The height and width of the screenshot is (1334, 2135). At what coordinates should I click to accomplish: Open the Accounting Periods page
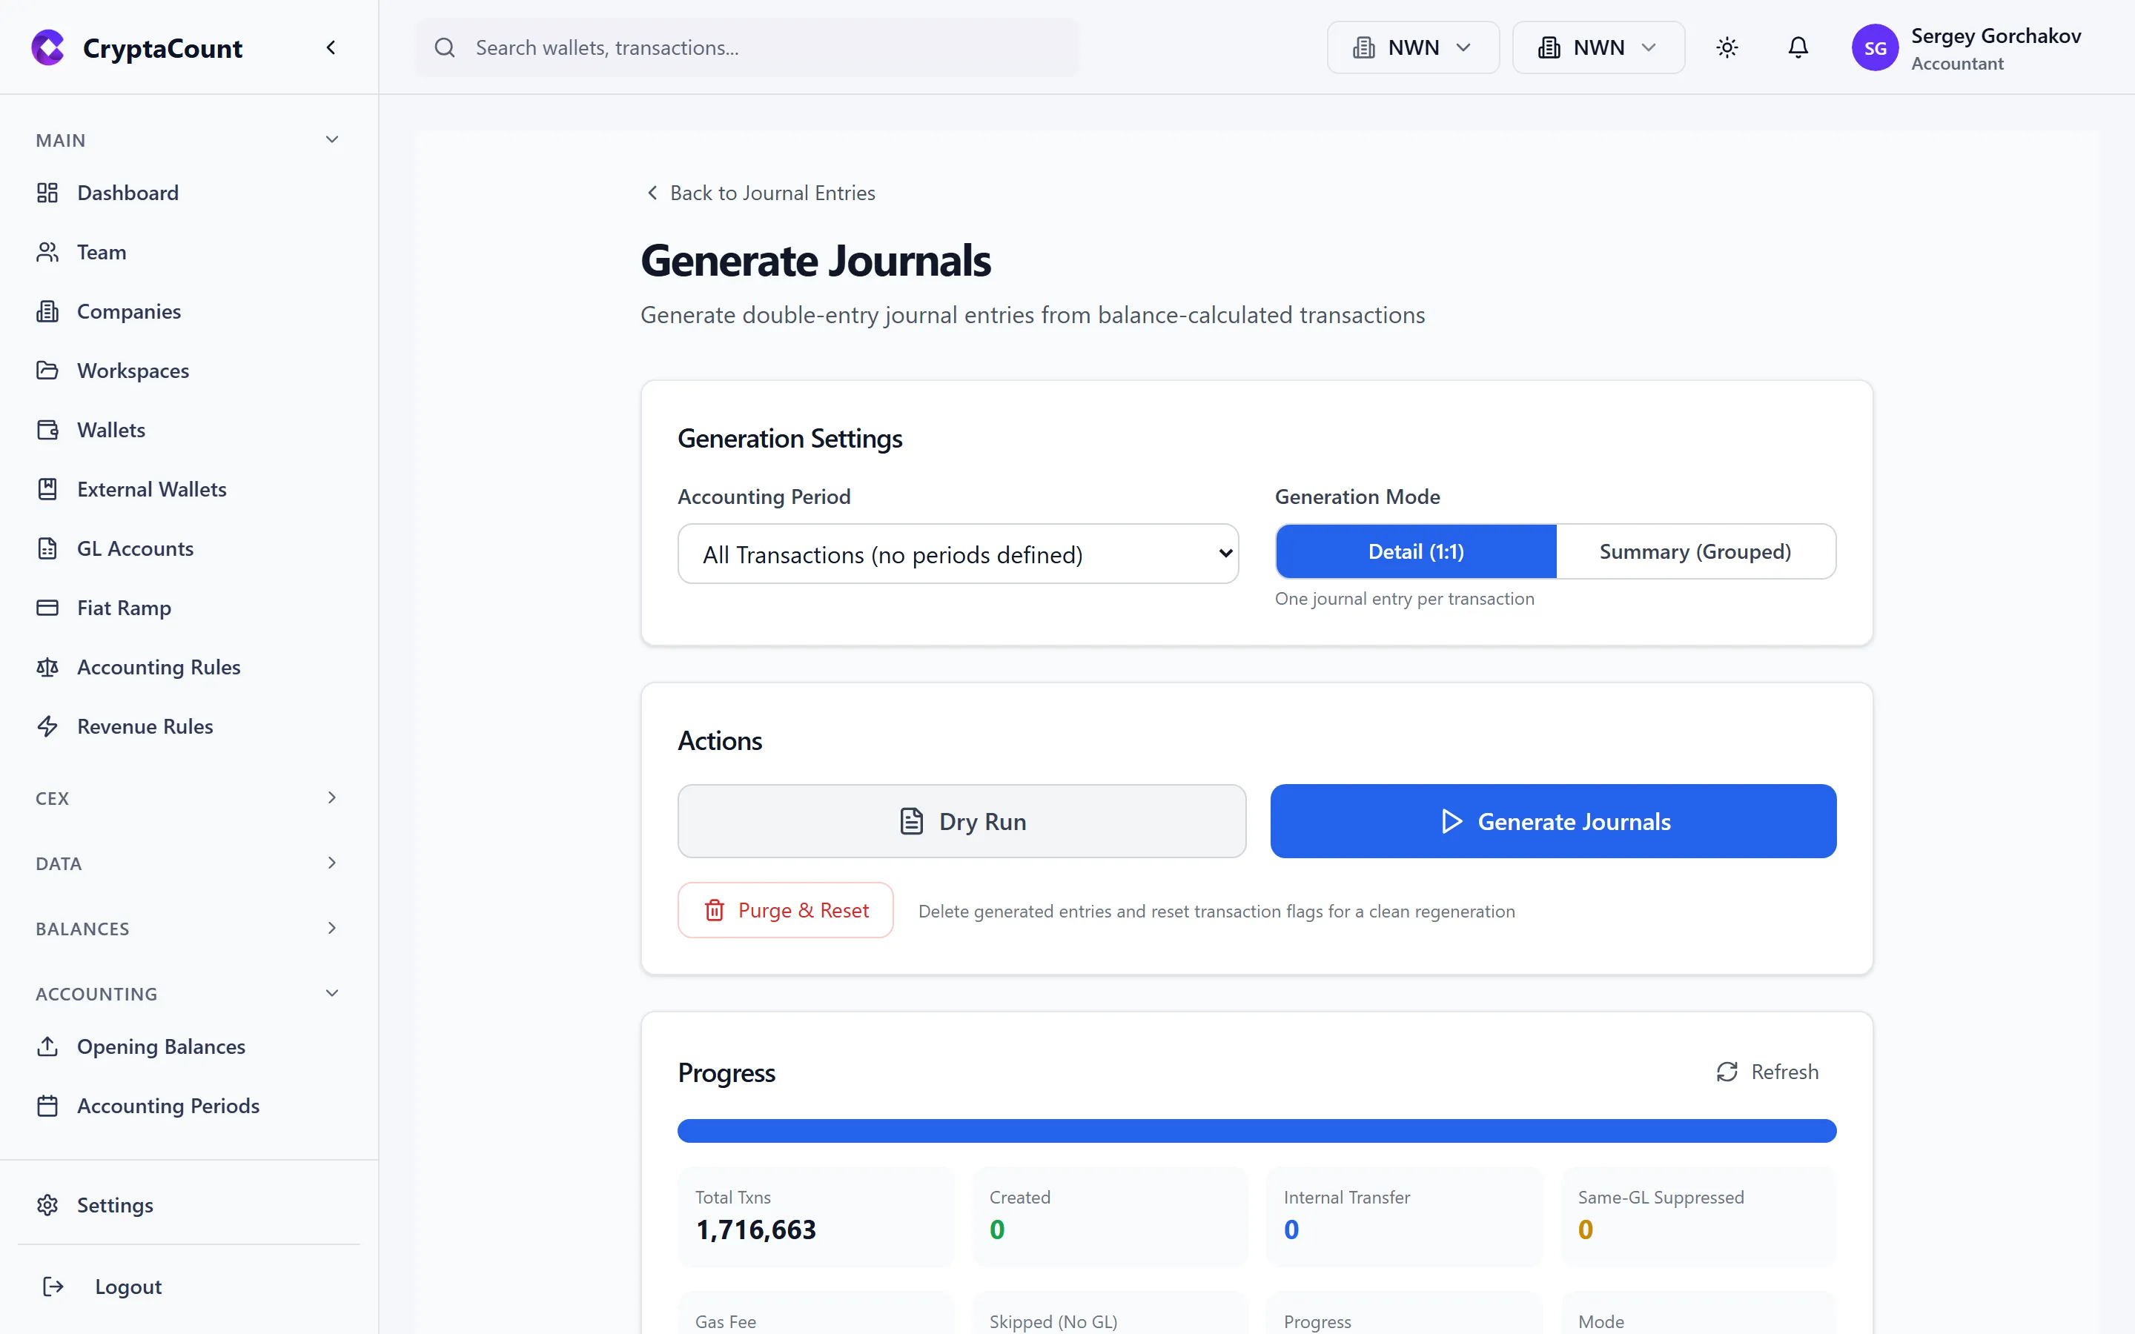click(x=168, y=1106)
